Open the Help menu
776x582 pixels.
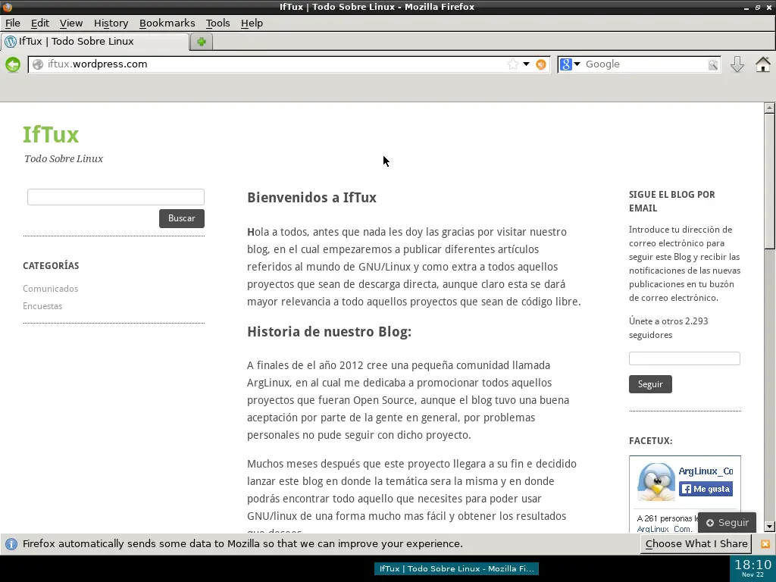(252, 23)
